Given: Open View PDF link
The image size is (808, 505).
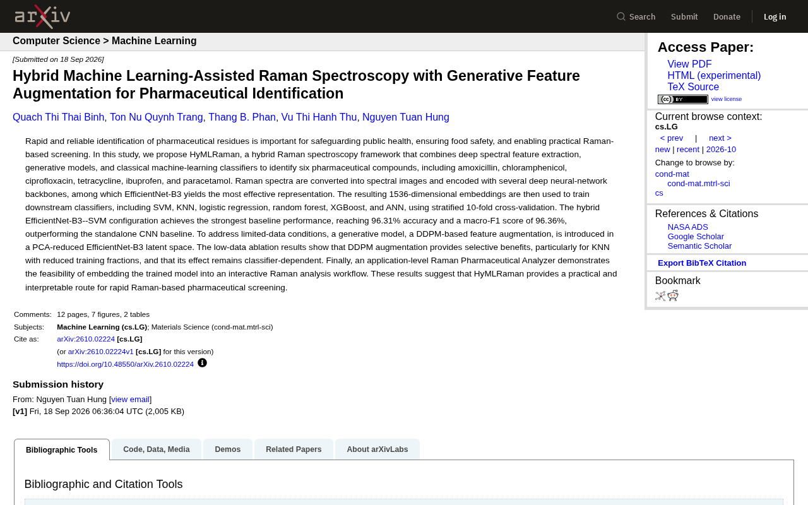Looking at the screenshot, I should click(689, 64).
